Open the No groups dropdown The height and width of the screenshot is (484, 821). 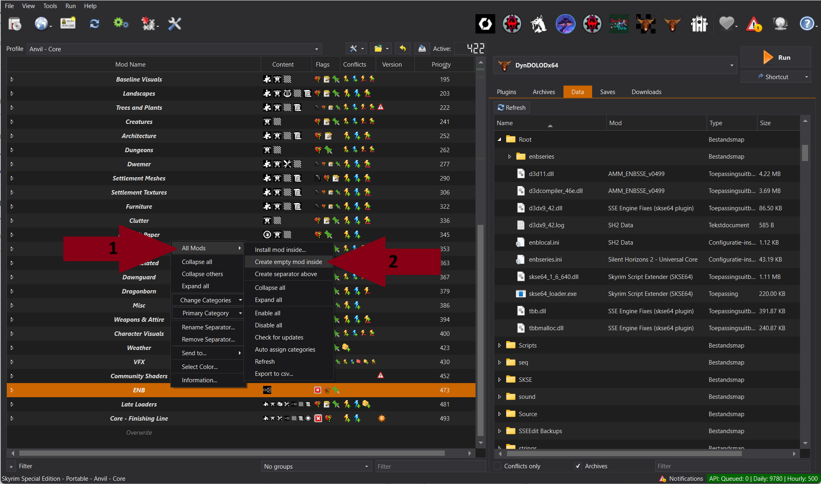[x=316, y=466]
